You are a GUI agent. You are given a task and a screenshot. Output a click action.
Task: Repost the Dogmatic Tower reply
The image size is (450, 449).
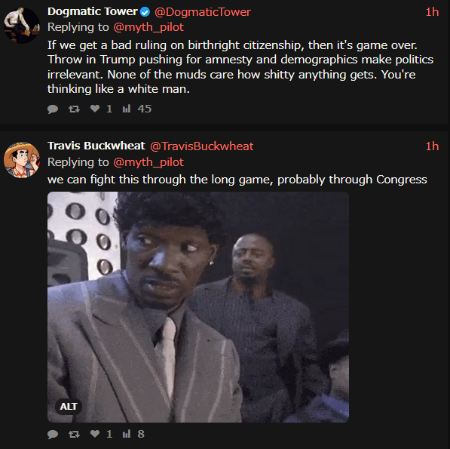tap(74, 109)
